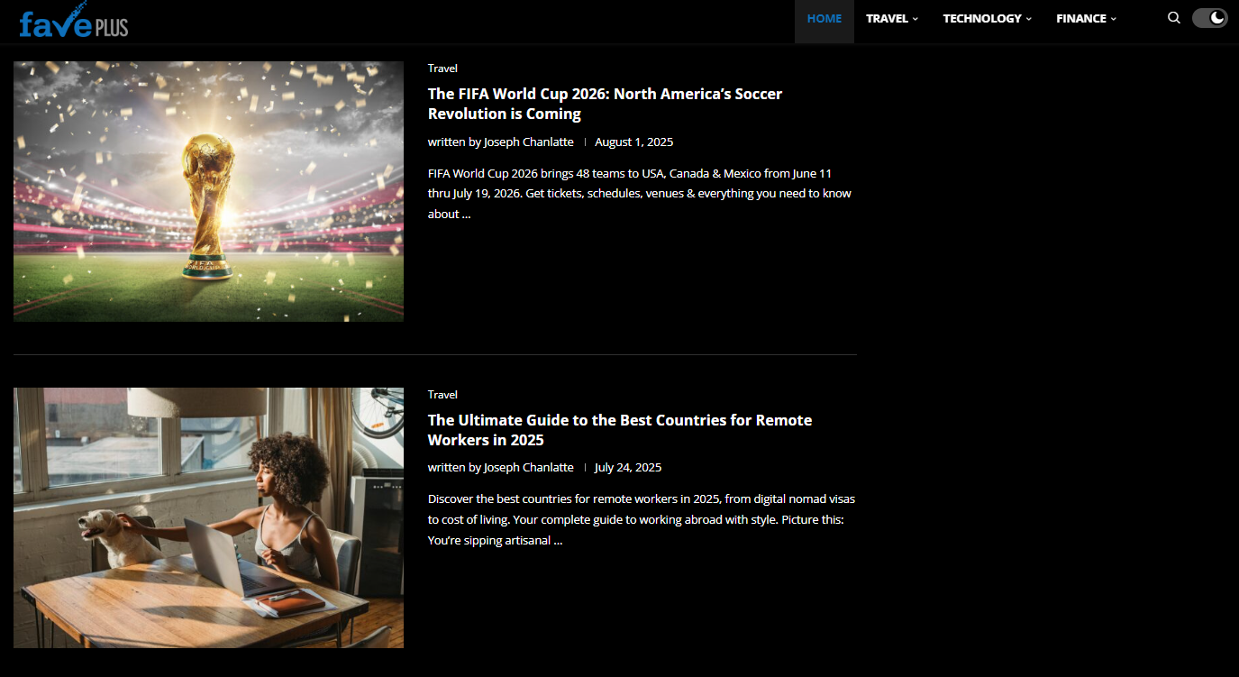Toggle the dark mode switch
The height and width of the screenshot is (677, 1239).
tap(1209, 18)
